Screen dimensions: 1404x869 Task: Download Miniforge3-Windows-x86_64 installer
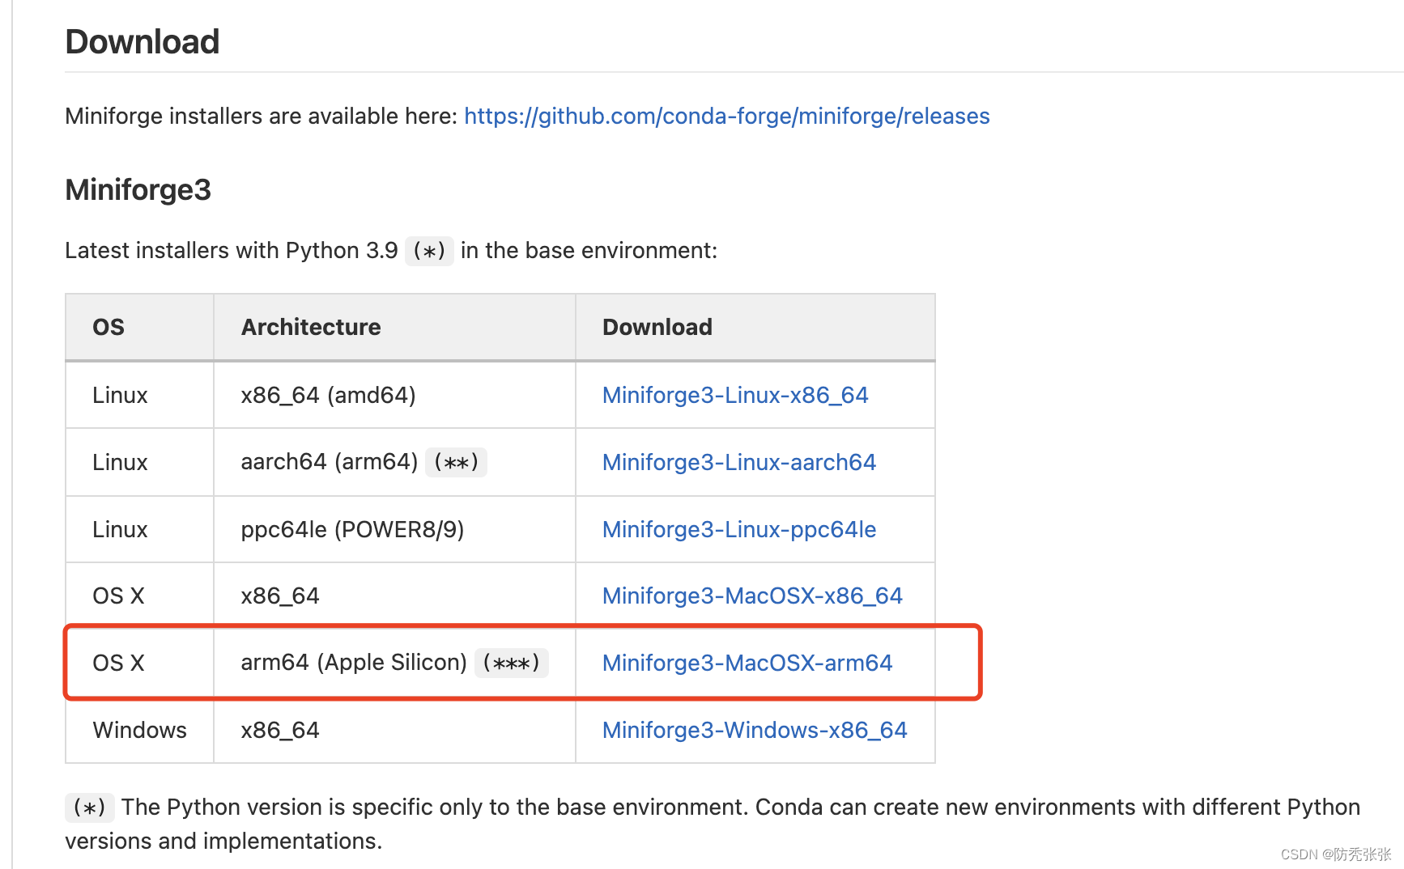pos(755,730)
